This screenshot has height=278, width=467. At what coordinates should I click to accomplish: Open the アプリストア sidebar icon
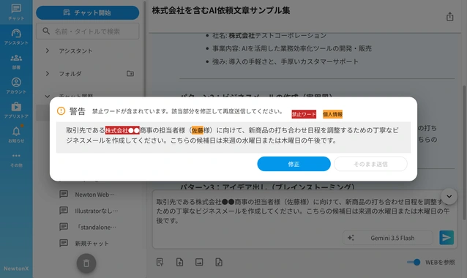[x=16, y=110]
